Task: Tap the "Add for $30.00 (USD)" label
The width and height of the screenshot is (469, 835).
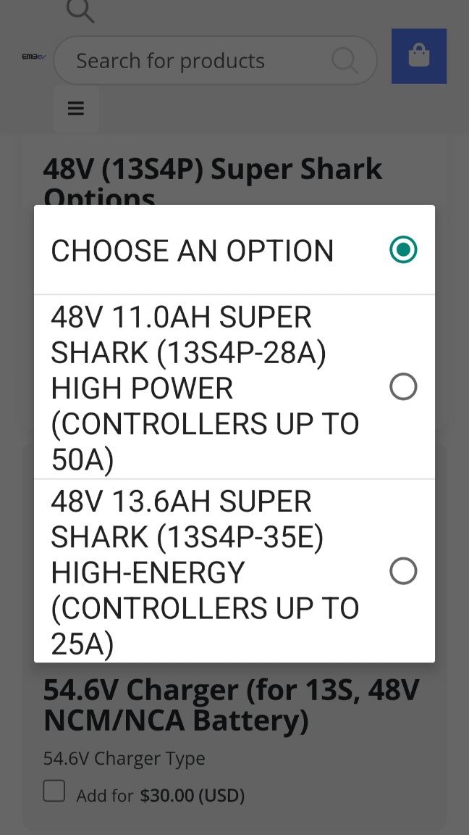Action: [x=160, y=796]
